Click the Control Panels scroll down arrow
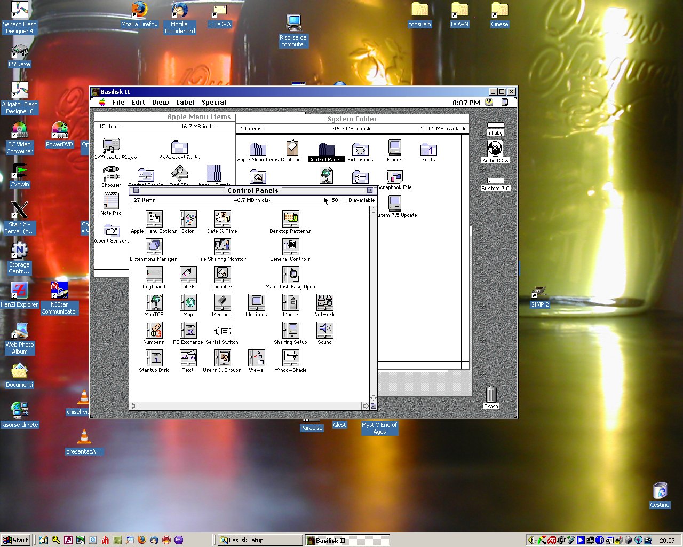The image size is (683, 547). pos(374,398)
